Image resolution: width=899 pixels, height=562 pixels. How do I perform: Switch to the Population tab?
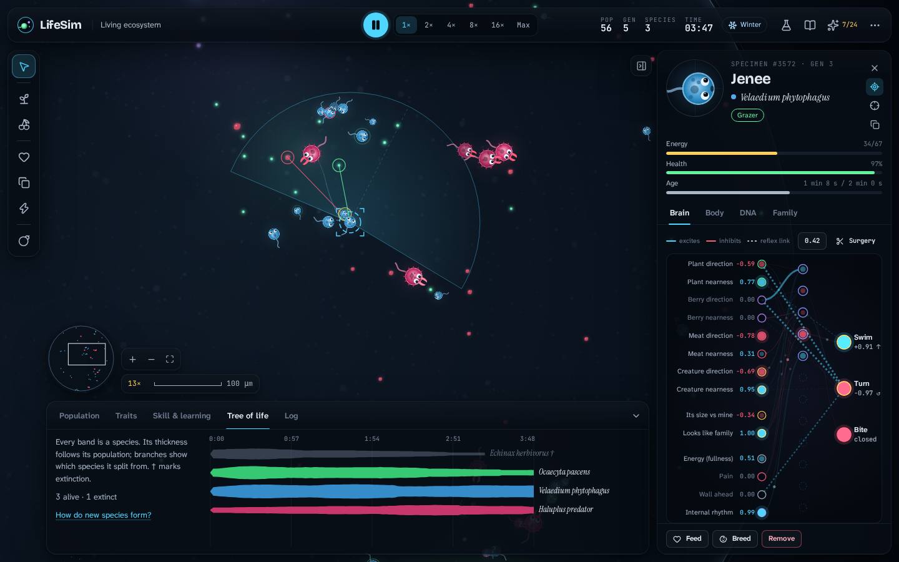79,416
